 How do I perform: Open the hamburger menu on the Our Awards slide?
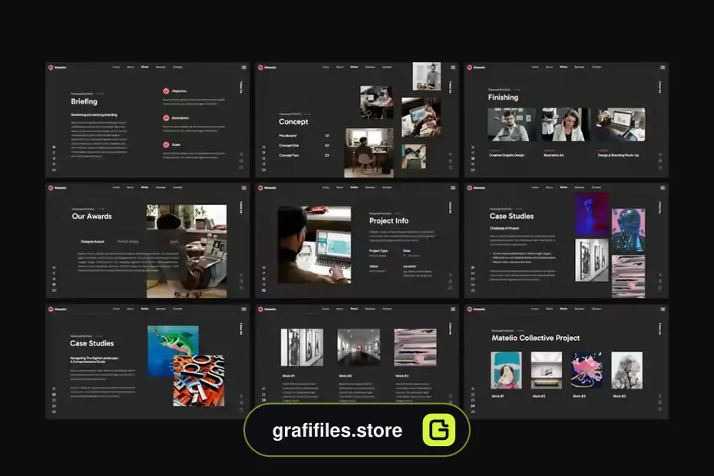[244, 187]
